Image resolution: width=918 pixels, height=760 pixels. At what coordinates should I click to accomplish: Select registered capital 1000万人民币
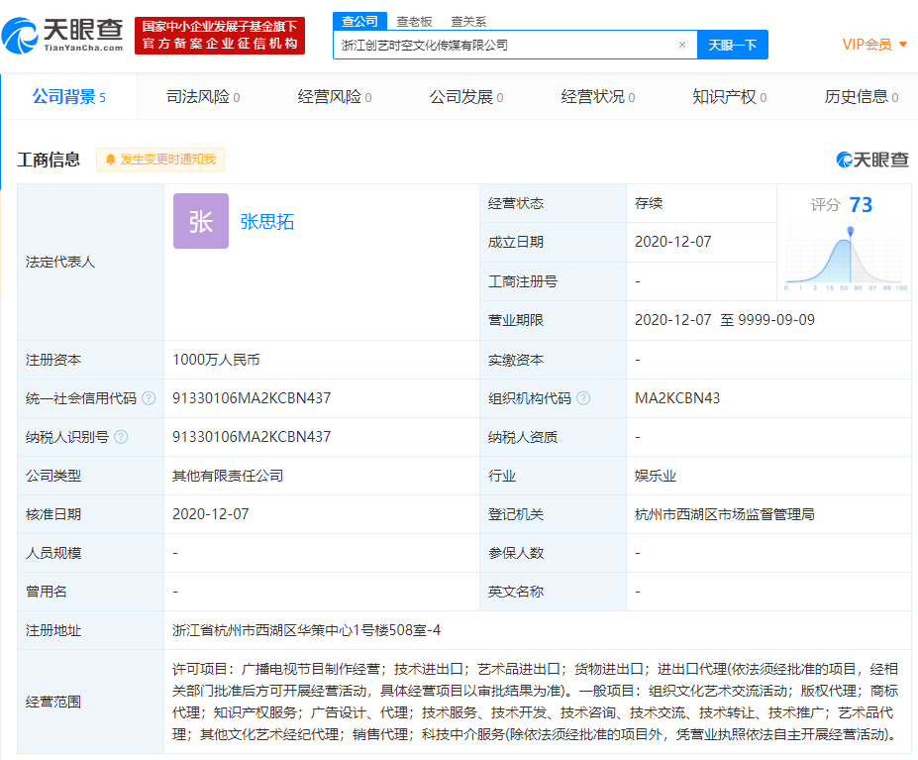coord(216,360)
